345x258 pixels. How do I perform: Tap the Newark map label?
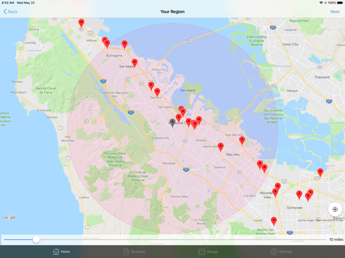(292, 90)
